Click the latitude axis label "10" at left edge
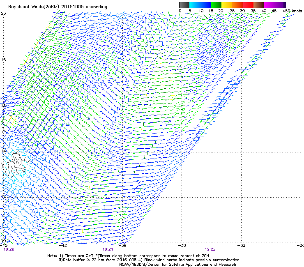304x267 pixels. (3, 241)
